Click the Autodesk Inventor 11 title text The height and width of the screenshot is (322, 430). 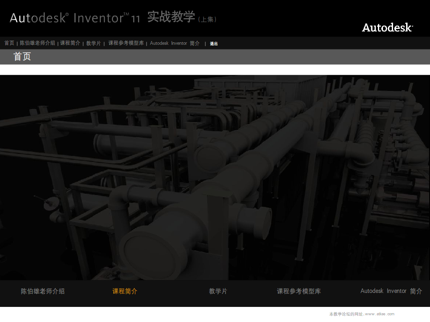click(x=75, y=18)
